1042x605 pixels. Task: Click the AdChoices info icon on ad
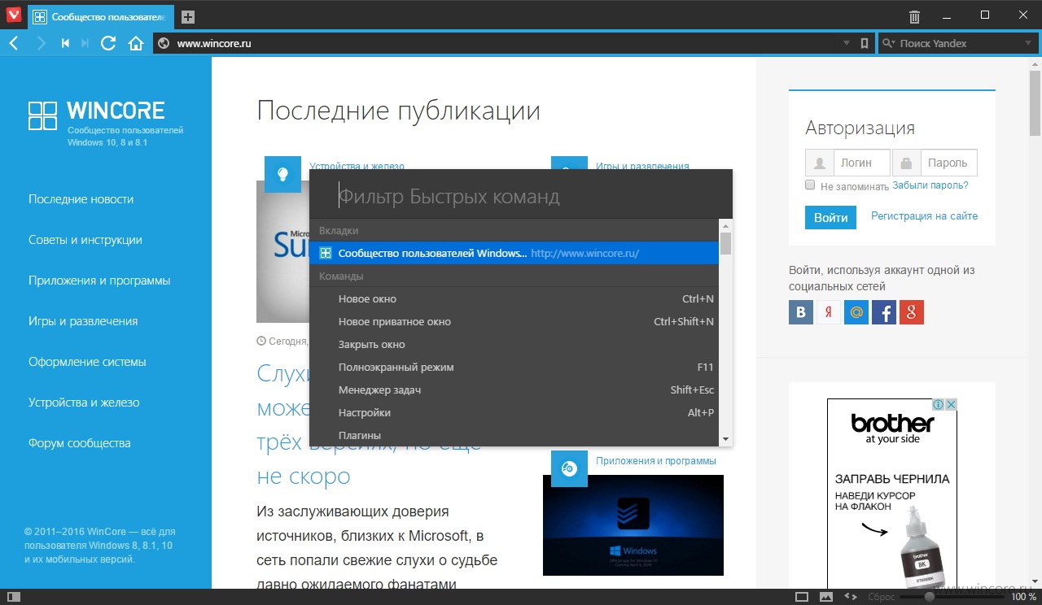pyautogui.click(x=939, y=404)
